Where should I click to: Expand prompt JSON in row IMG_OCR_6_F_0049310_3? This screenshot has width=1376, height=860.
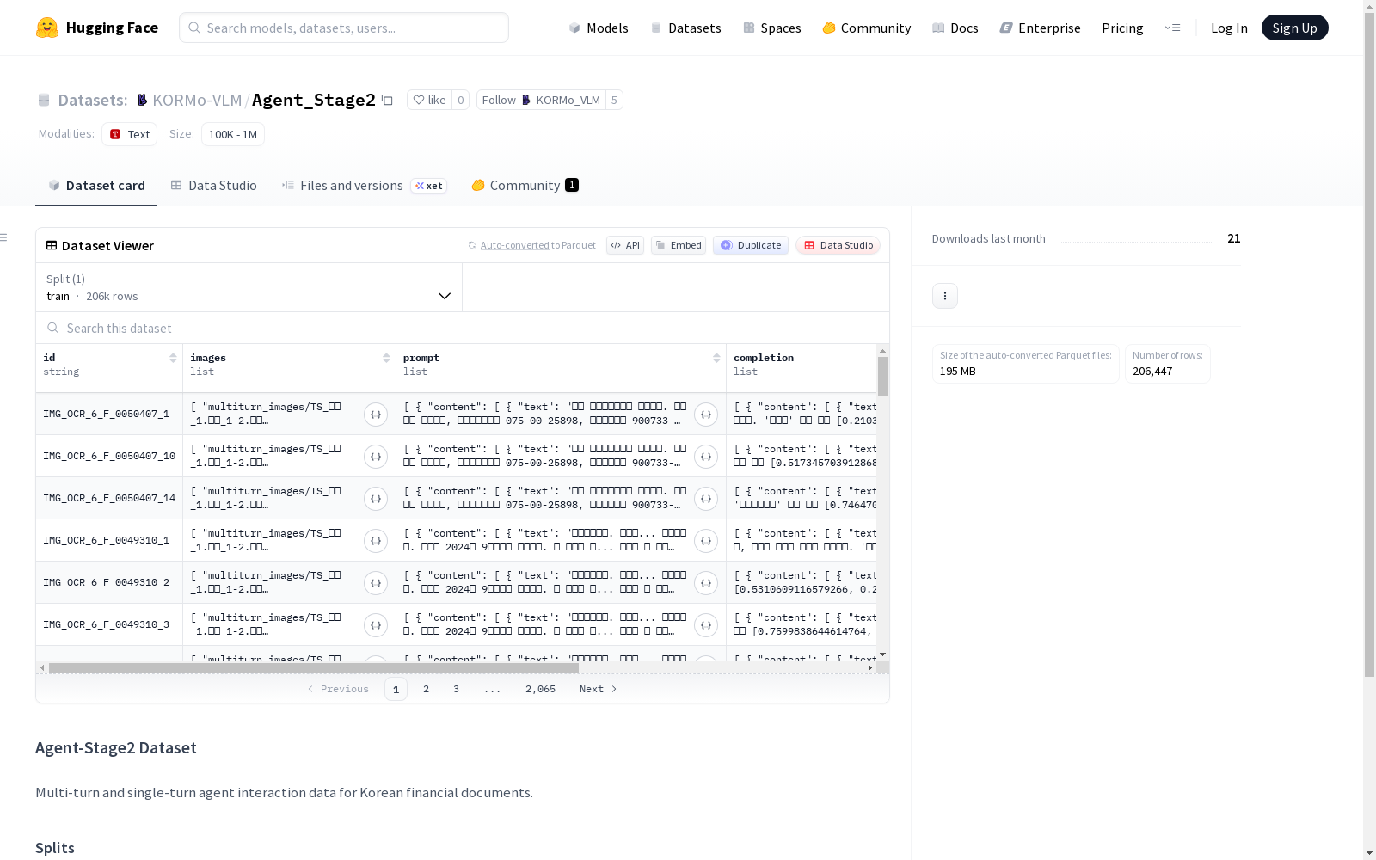[x=706, y=625]
